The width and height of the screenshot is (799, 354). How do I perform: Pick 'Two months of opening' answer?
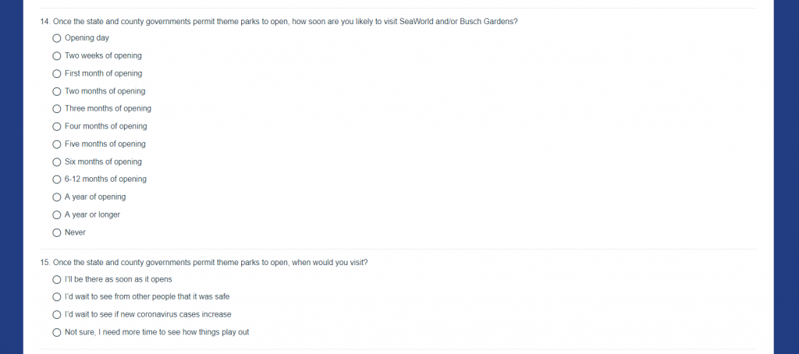pyautogui.click(x=56, y=92)
